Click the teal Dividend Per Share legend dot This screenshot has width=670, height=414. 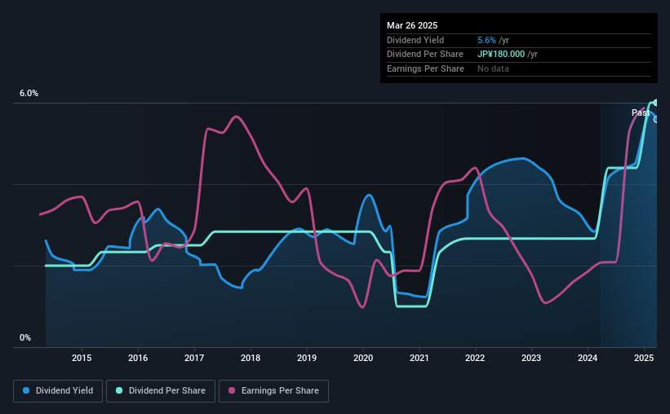coord(119,390)
